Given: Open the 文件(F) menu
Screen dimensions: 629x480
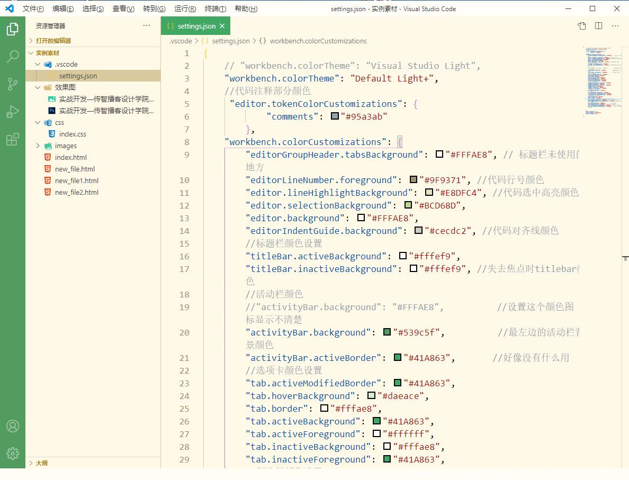Looking at the screenshot, I should point(33,8).
